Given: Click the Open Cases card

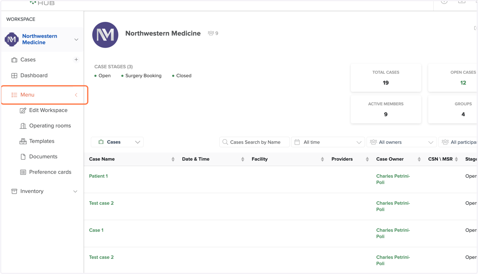Looking at the screenshot, I should coord(453,78).
